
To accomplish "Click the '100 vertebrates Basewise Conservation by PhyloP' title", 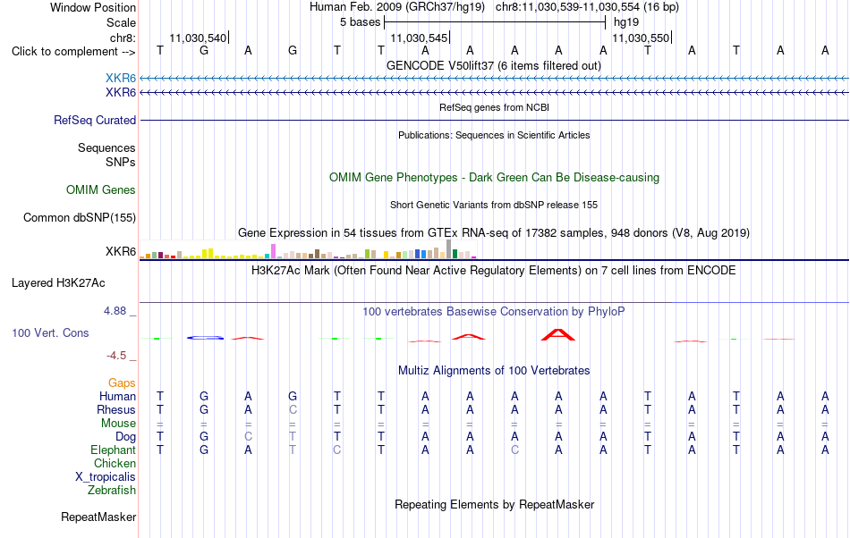I will pos(494,312).
